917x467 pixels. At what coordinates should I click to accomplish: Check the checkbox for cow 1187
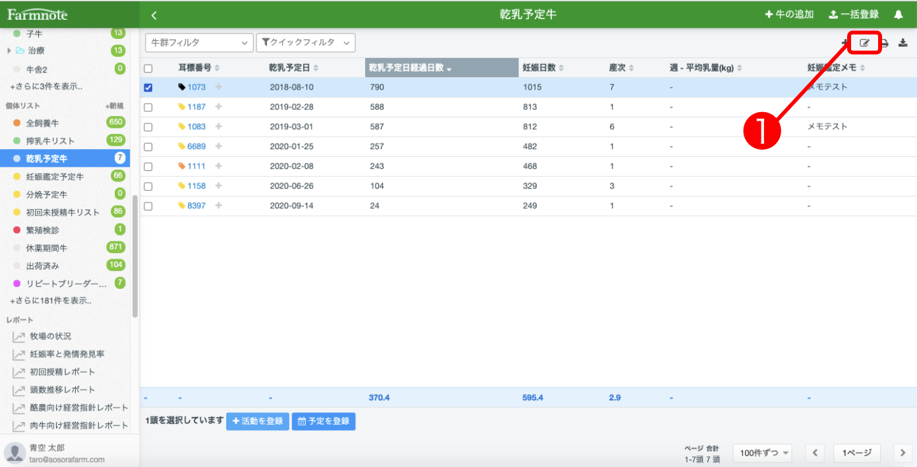coord(148,107)
